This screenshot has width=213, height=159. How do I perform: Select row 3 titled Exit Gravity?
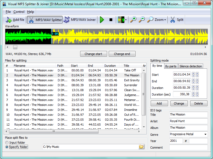coord(73,80)
